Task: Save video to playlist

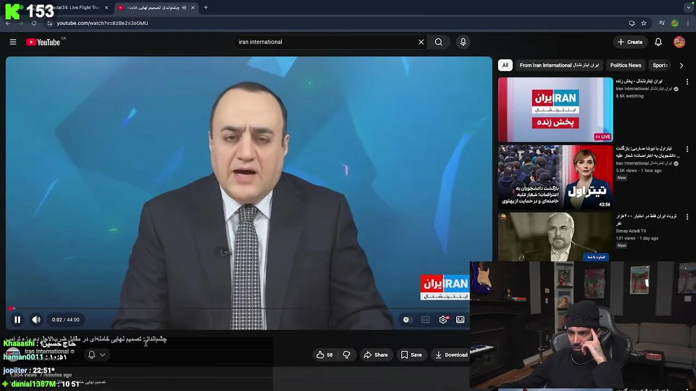Action: pos(411,355)
